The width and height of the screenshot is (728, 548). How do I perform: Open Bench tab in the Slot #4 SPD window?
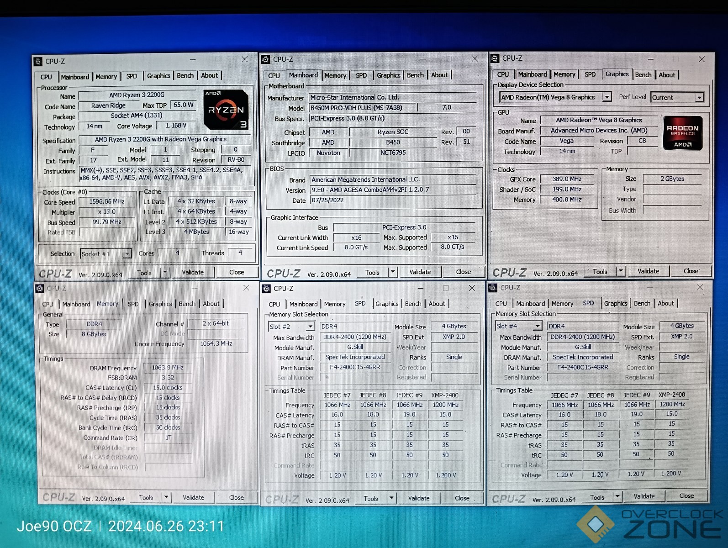pos(642,303)
